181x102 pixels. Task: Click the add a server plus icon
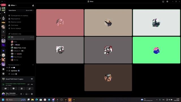click(x=3, y=69)
